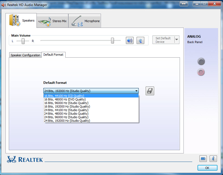The height and width of the screenshot is (175, 223).
Task: Click the Microphone device icon
Action: [x=77, y=21]
